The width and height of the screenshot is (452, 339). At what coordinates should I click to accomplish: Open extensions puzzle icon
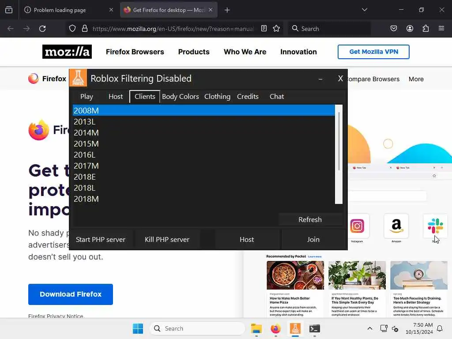(x=426, y=29)
